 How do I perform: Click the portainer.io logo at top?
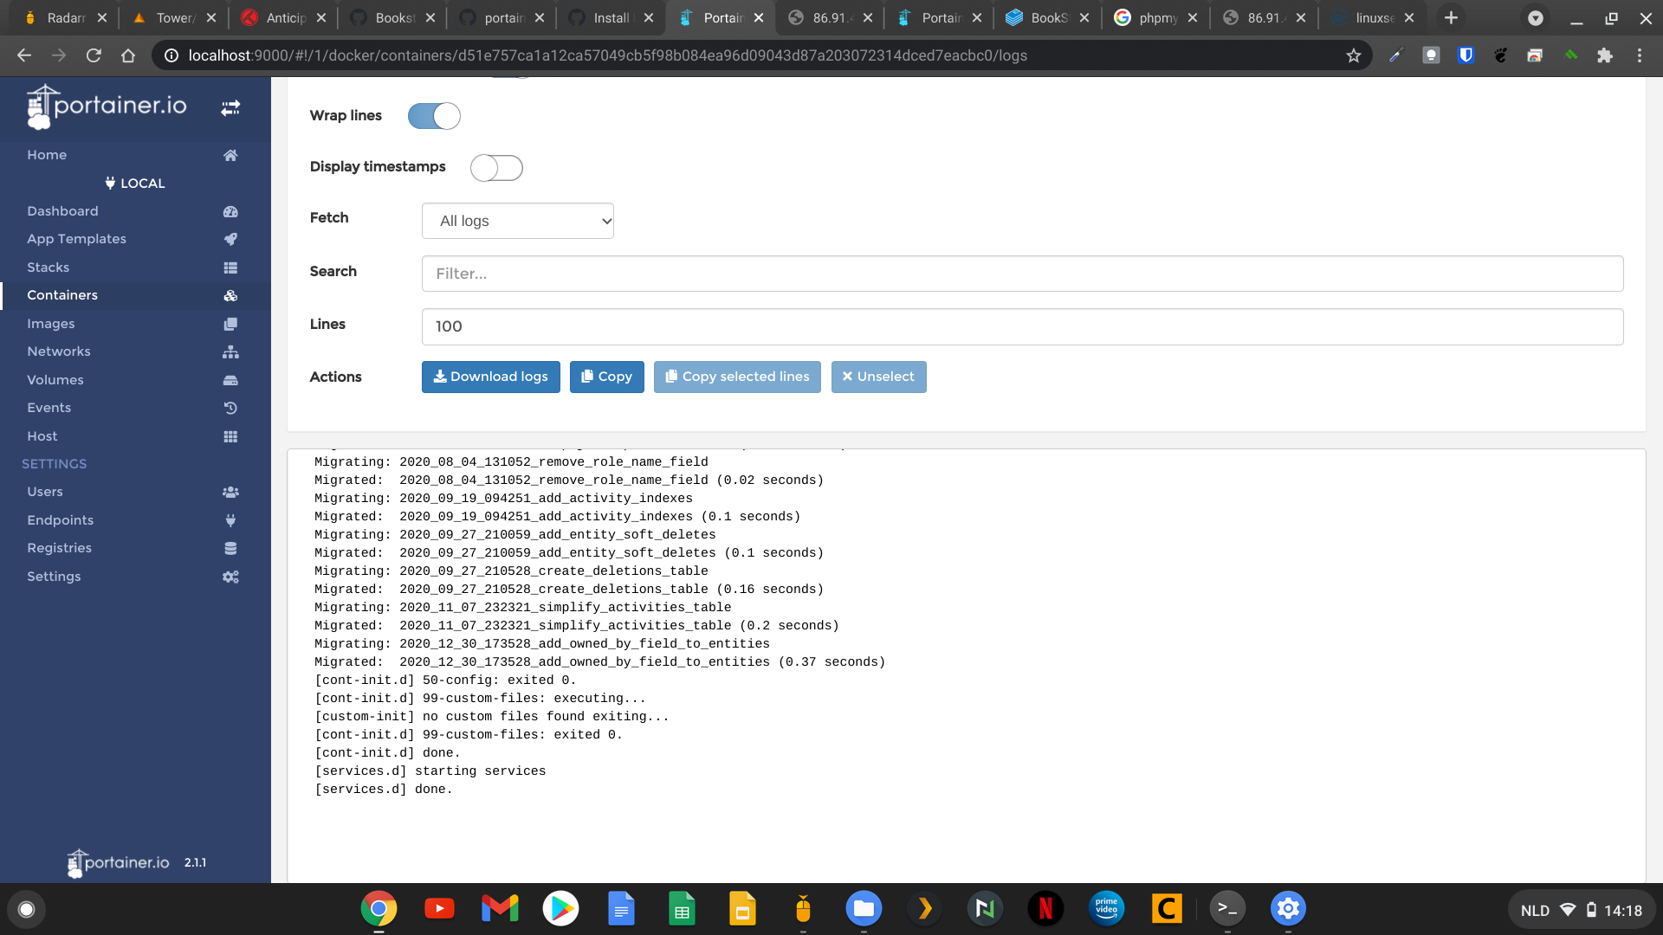coord(107,106)
